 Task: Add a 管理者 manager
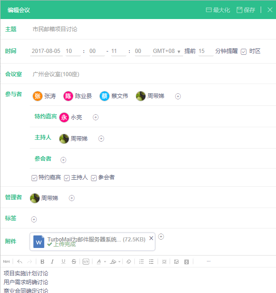72,198
